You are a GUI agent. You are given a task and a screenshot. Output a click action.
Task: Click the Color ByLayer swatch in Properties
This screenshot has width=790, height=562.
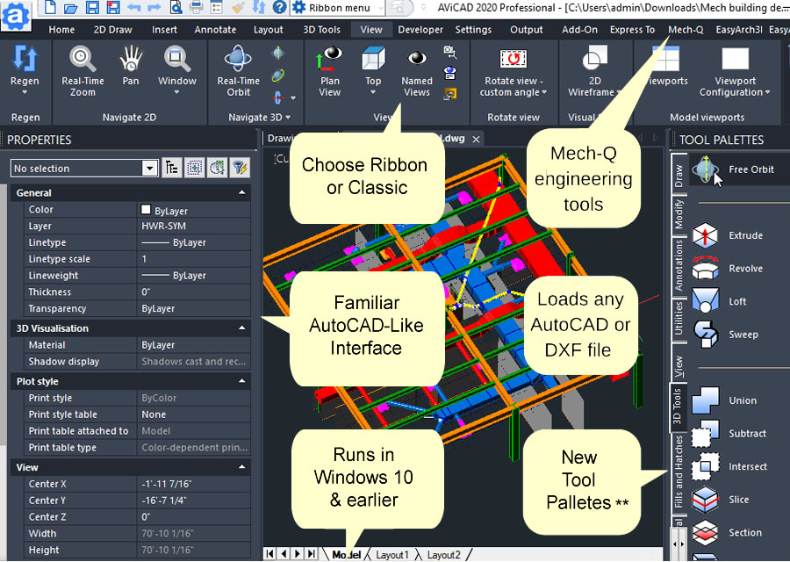click(x=146, y=210)
